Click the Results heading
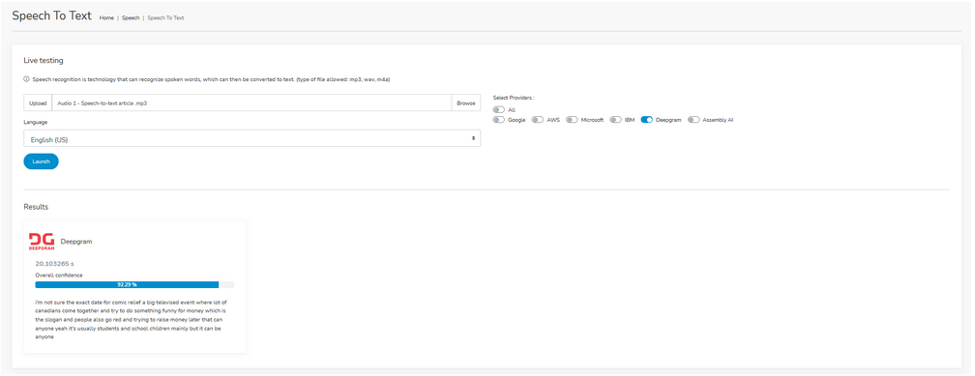This screenshot has width=975, height=376. [36, 206]
